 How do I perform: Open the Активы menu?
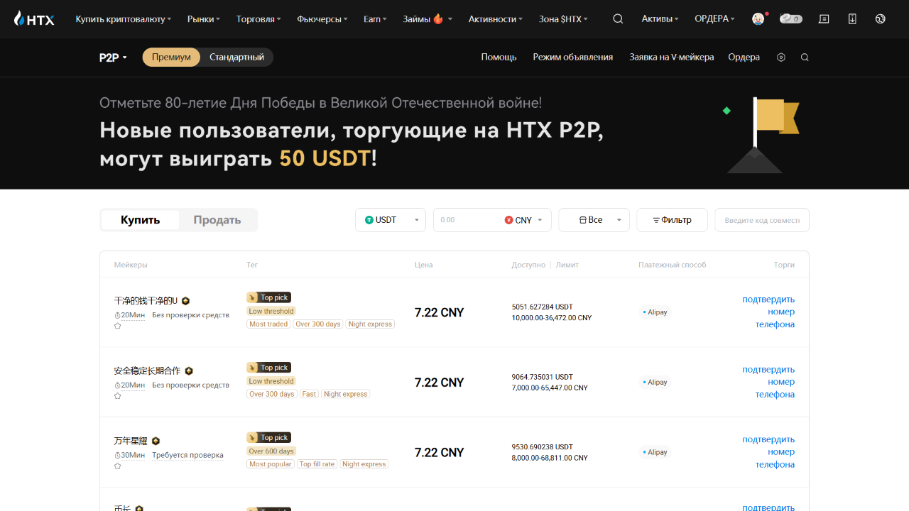point(660,19)
